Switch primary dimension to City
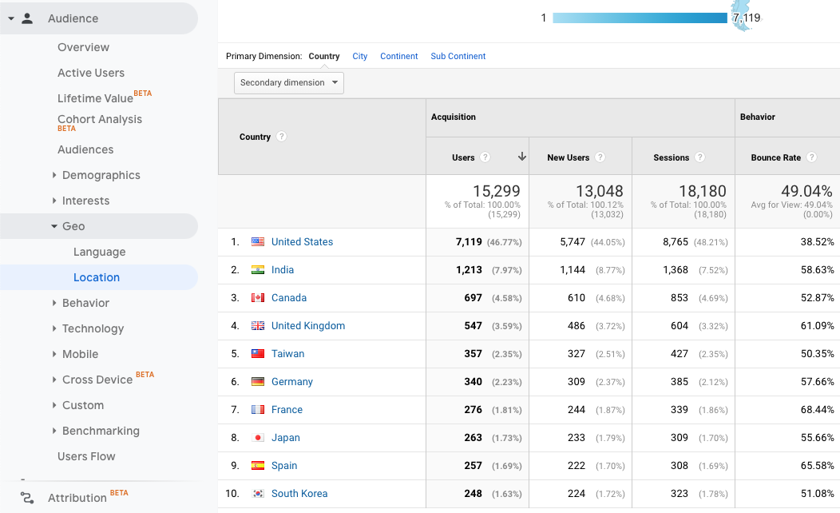This screenshot has width=840, height=513. click(x=360, y=56)
